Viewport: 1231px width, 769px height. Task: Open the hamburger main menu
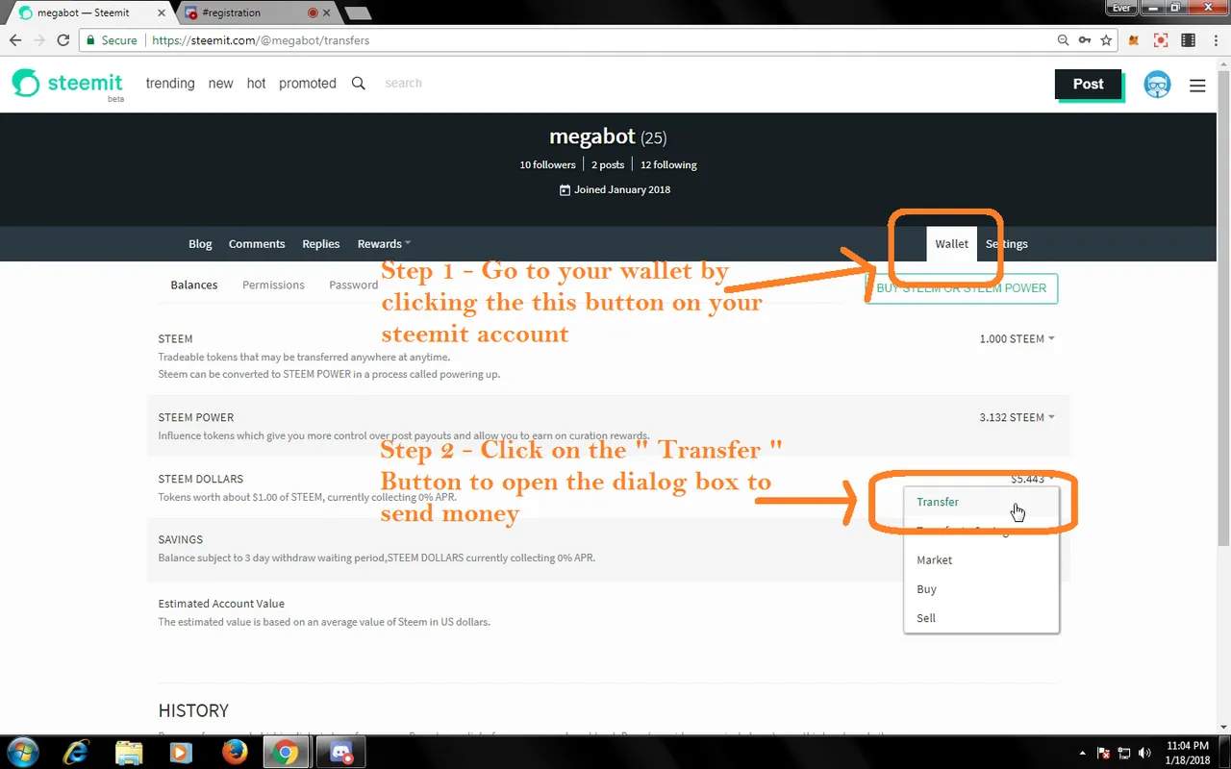click(x=1197, y=86)
